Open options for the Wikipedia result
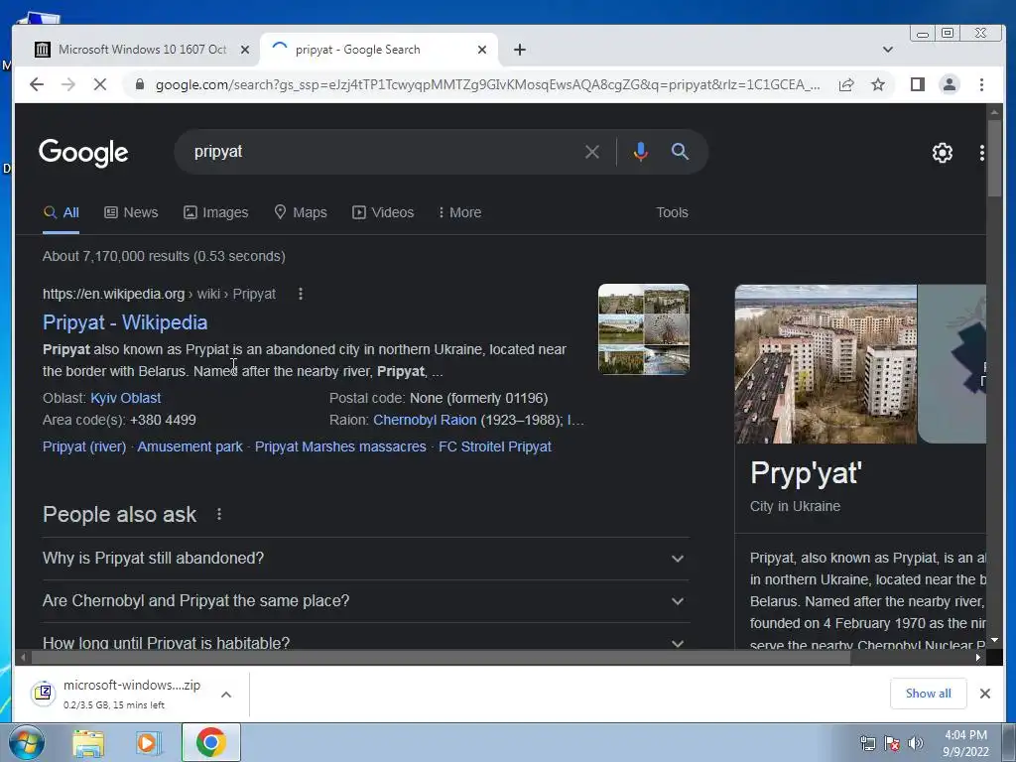 [300, 294]
